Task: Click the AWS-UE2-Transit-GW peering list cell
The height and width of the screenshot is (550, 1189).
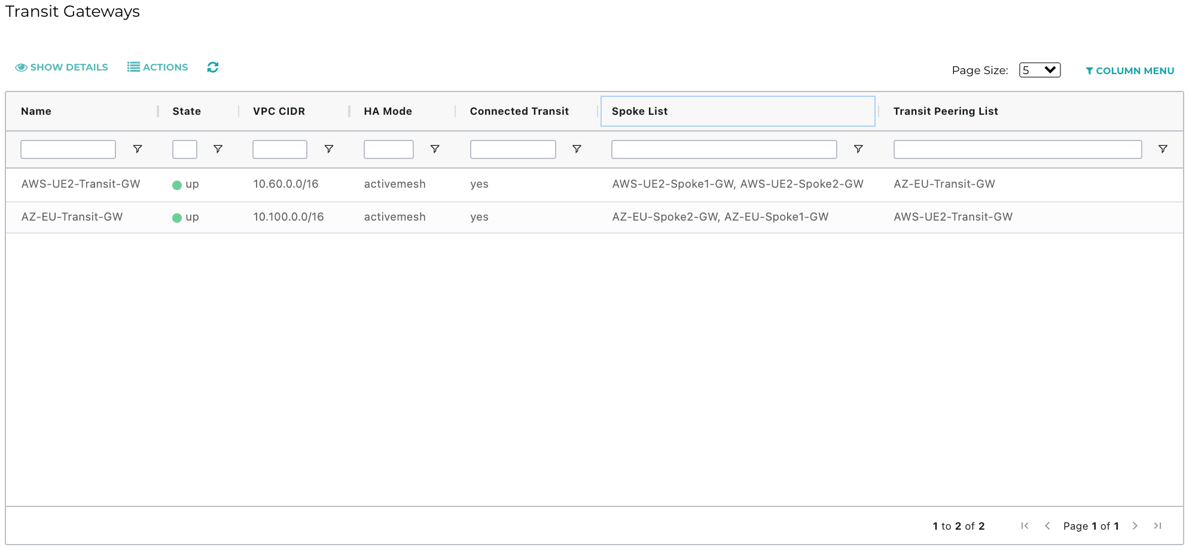Action: tap(953, 217)
